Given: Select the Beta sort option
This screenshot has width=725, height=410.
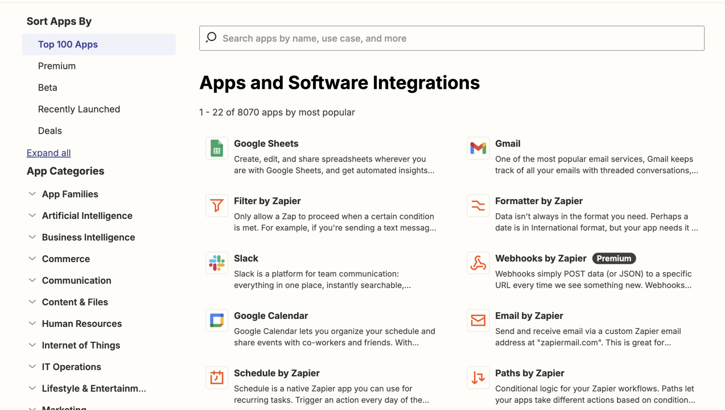Looking at the screenshot, I should pos(47,87).
